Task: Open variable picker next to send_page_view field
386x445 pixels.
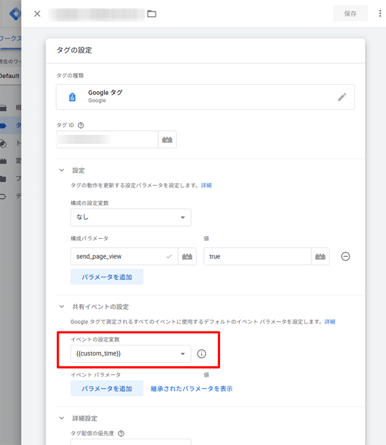Action: [x=188, y=256]
